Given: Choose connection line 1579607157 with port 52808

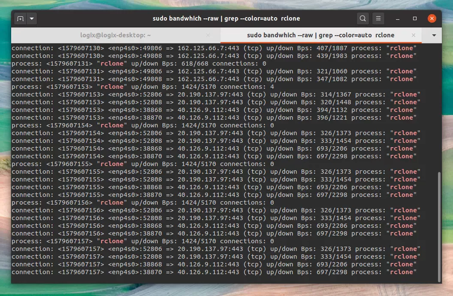Looking at the screenshot, I should point(216,257).
